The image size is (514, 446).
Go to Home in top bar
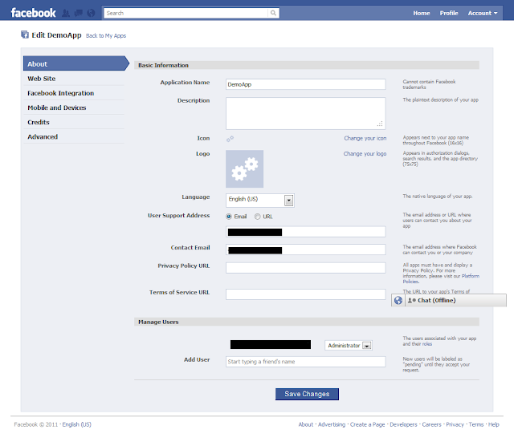(x=421, y=13)
